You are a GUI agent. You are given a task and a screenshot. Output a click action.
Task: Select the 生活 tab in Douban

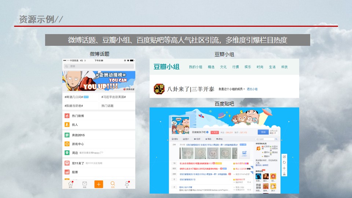(272, 67)
